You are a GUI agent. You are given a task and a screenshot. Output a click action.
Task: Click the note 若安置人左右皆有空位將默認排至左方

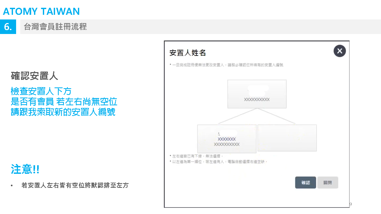pos(75,185)
